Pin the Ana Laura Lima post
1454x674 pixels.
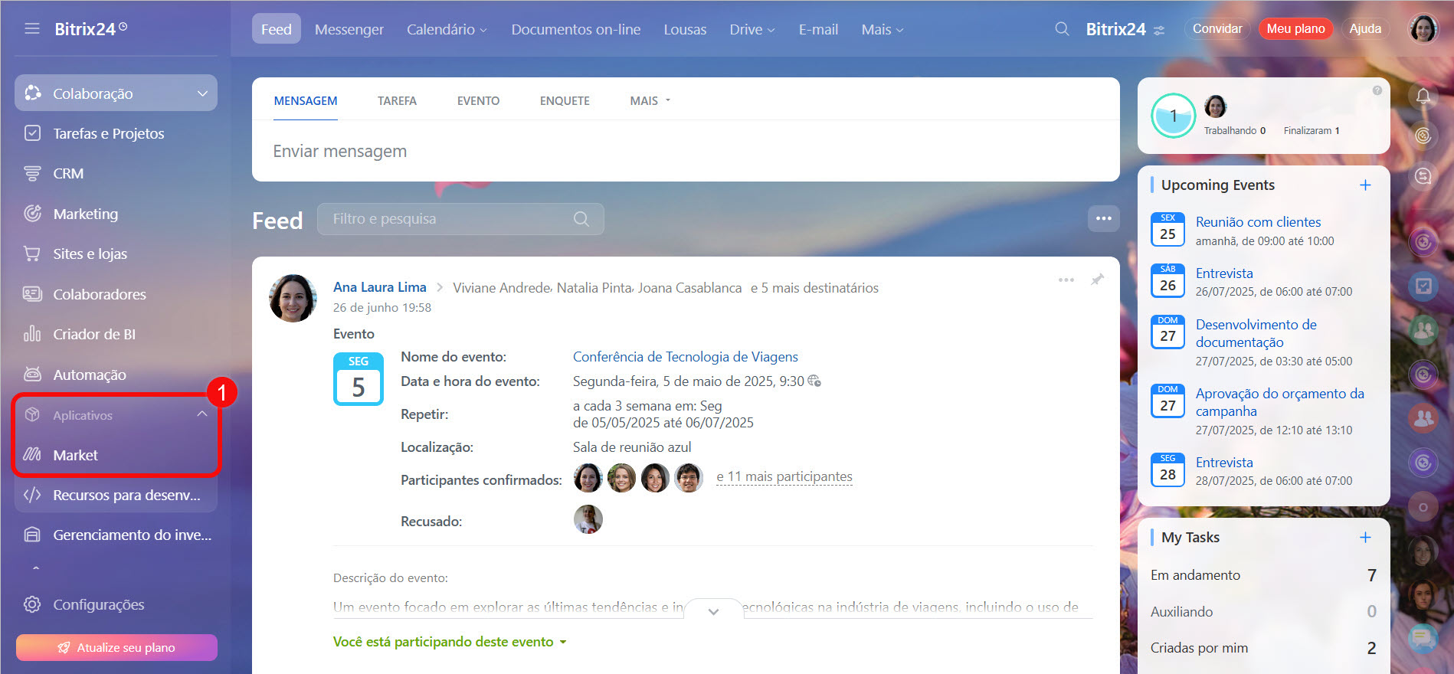coord(1097,280)
